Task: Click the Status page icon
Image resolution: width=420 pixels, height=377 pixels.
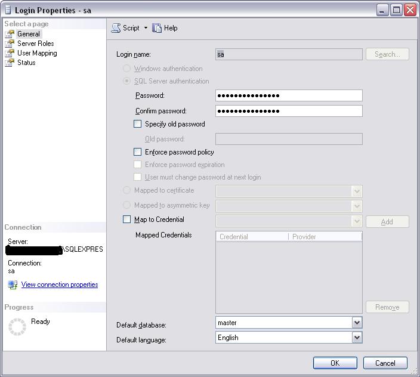Action: (x=10, y=63)
